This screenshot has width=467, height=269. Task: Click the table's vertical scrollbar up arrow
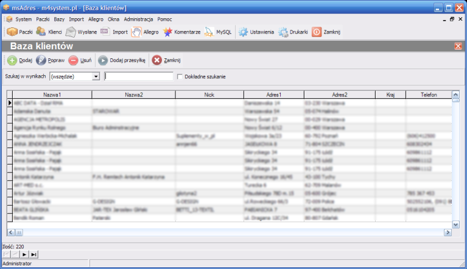[455, 95]
